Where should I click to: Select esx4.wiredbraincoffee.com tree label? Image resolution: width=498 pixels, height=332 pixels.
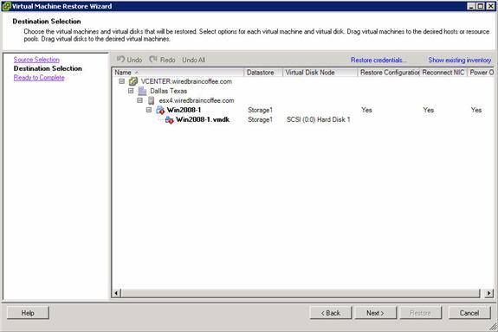pyautogui.click(x=197, y=100)
